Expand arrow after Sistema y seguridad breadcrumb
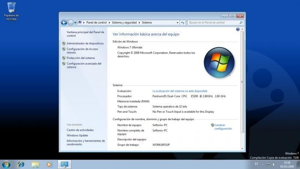300x169 pixels. (x=139, y=23)
